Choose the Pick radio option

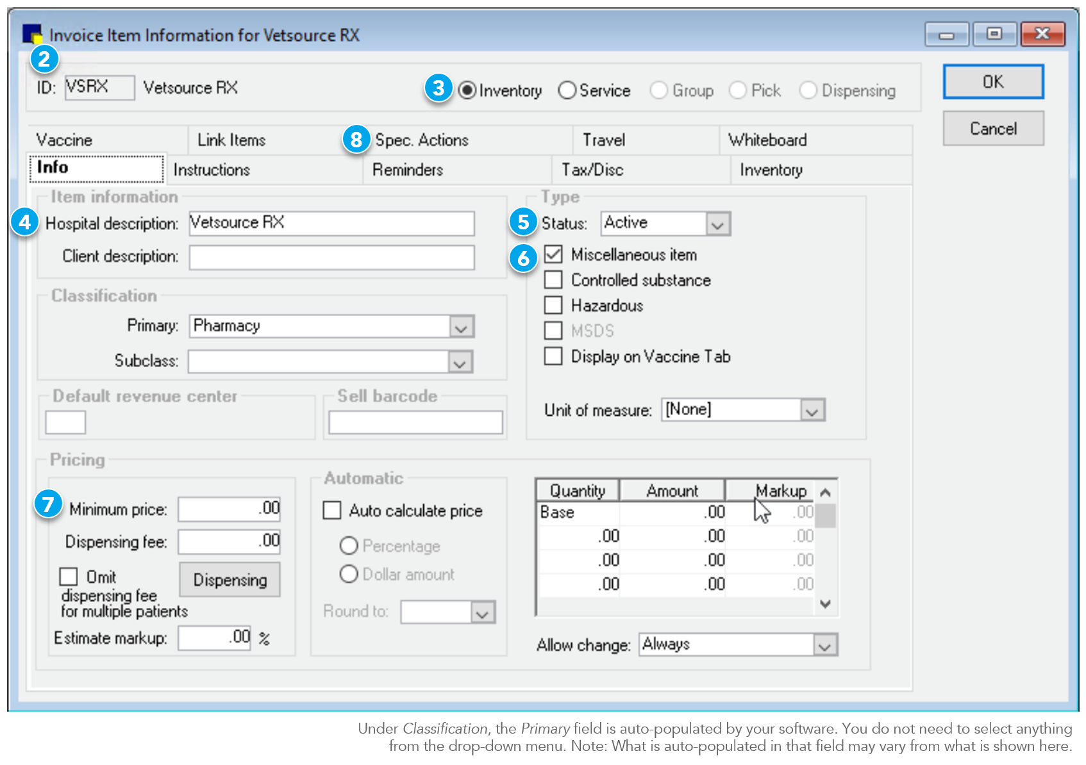click(x=738, y=90)
